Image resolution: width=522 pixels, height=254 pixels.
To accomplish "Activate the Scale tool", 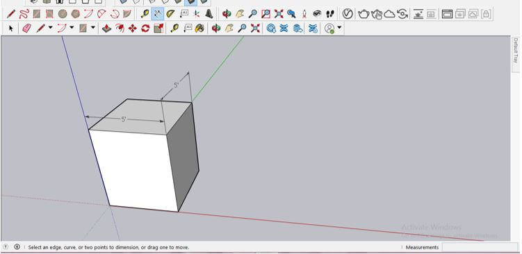I will pos(158,28).
